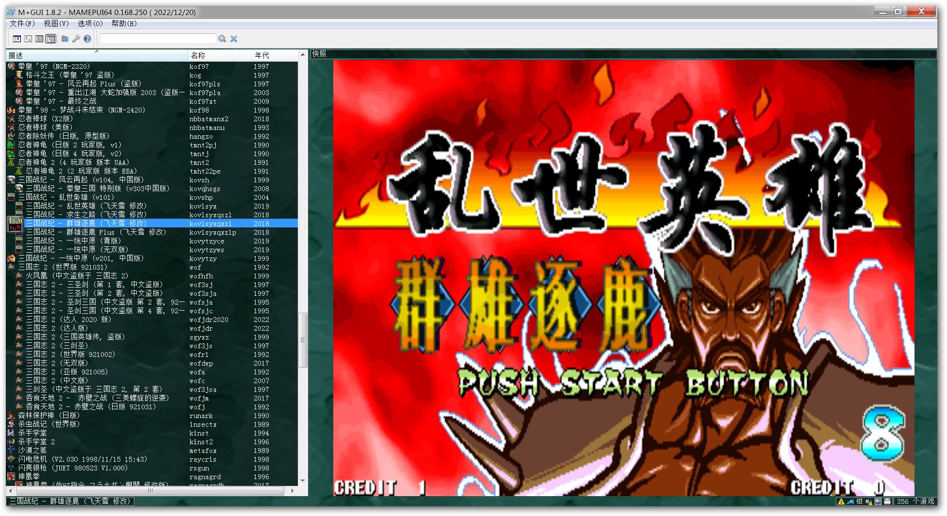Open the 帮助(H) menu
Screen dimensions: 947x516
pos(124,23)
